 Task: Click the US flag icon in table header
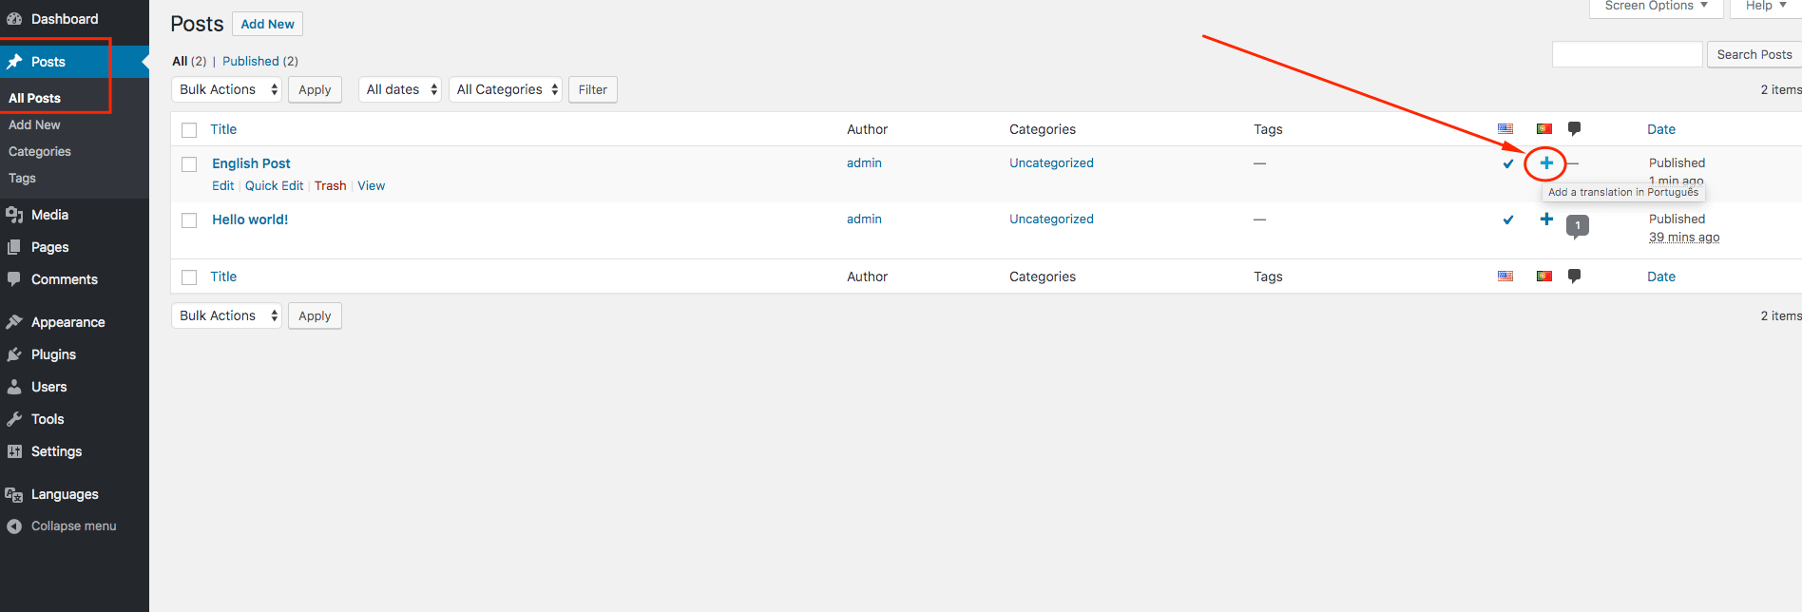[1505, 129]
